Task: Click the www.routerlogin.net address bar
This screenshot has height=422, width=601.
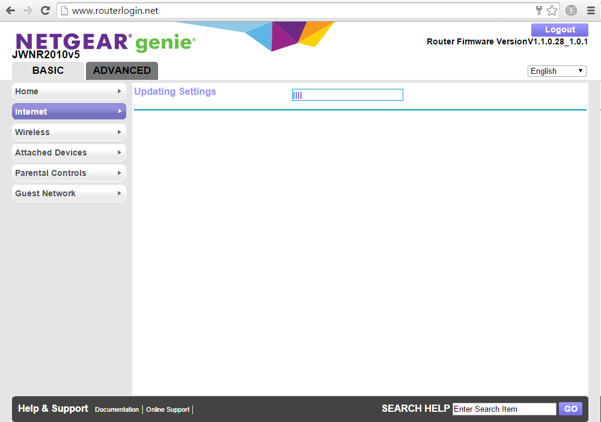Action: click(x=308, y=11)
